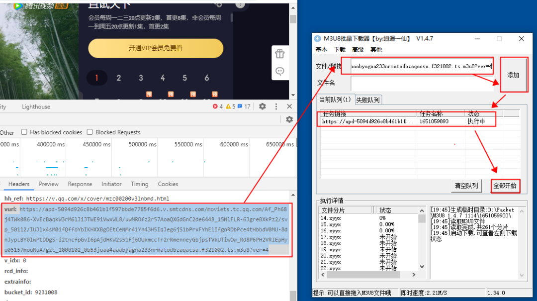537x301 pixels.
Task: Open the 下载 menu in M3U8 downloader
Action: click(x=340, y=50)
